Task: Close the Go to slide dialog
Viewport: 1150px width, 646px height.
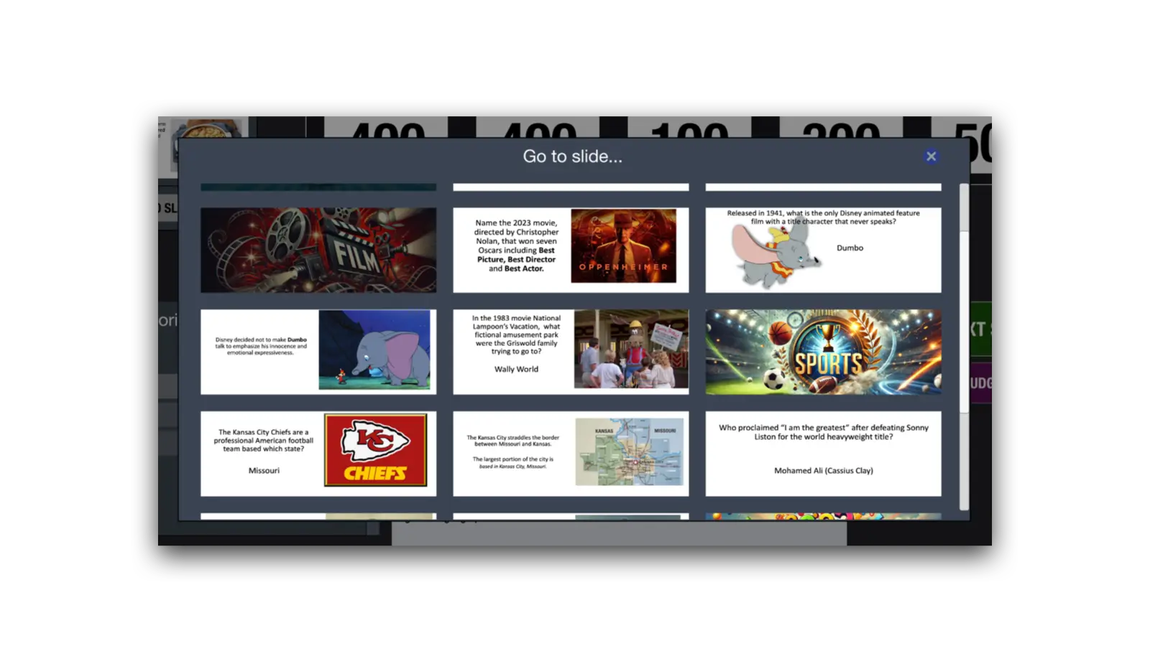Action: [931, 156]
